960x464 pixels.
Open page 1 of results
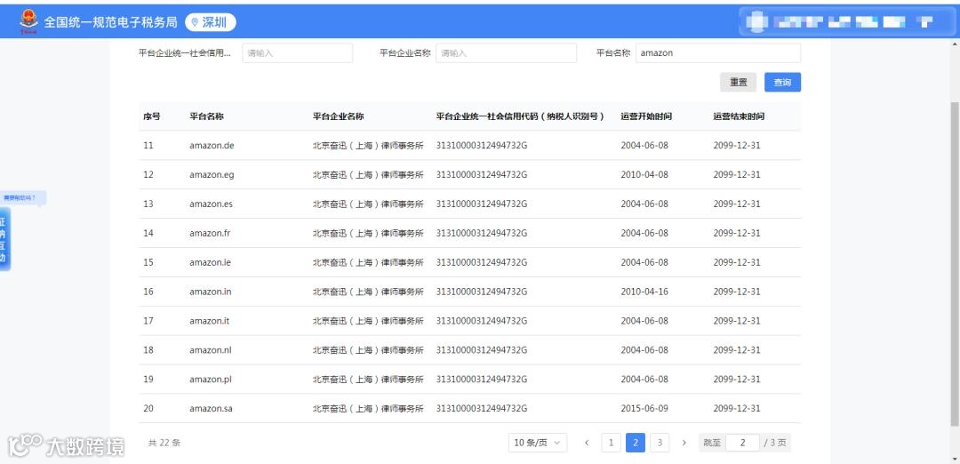[611, 443]
